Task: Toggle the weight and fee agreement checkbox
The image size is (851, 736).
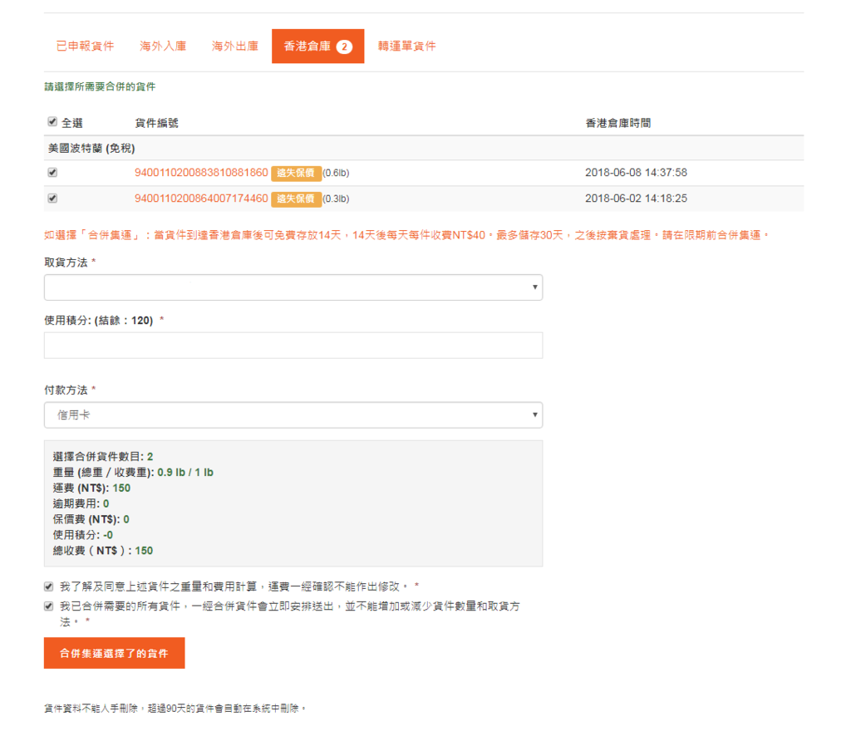Action: [x=49, y=586]
